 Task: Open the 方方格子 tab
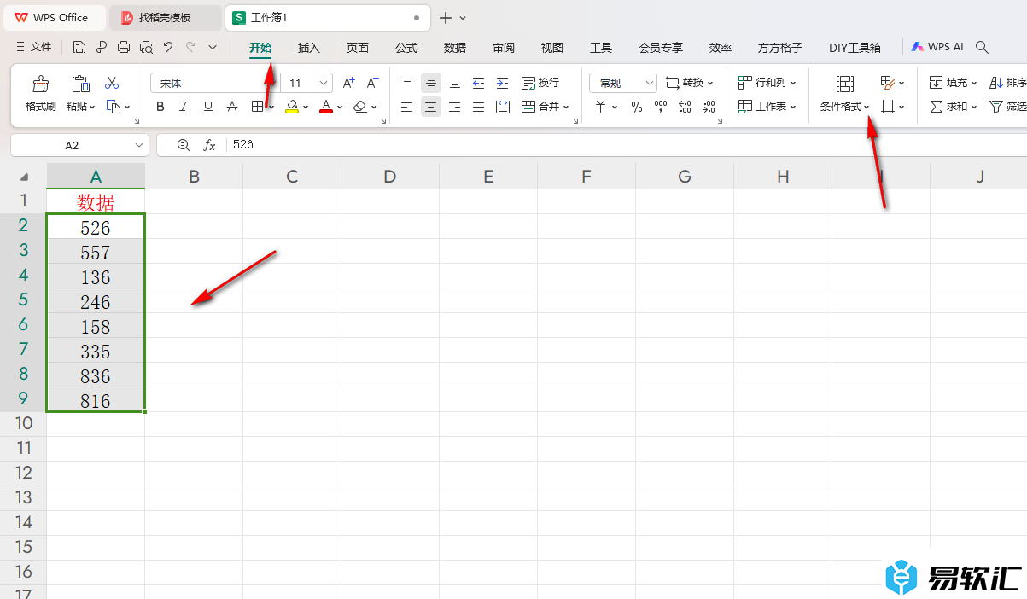780,48
